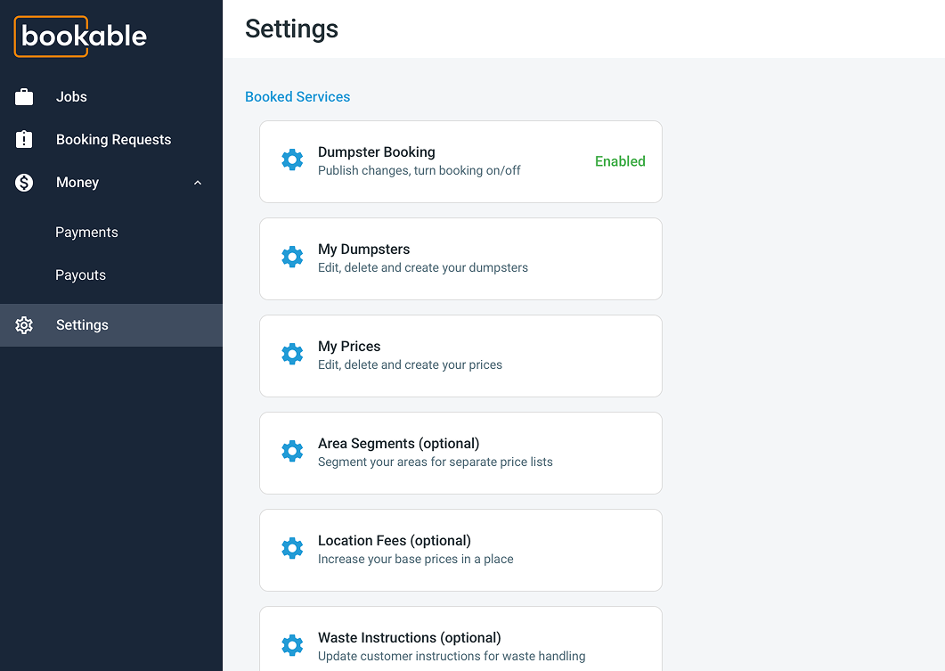Open the My Dumpsters settings card
Viewport: 945px width, 671px height.
(460, 258)
